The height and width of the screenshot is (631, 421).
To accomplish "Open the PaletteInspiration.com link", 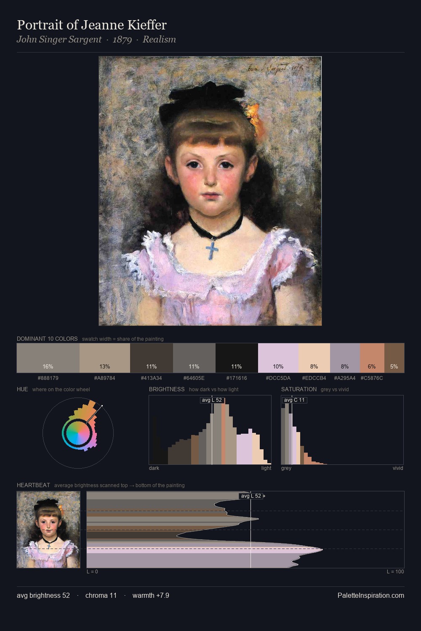I will point(371,596).
